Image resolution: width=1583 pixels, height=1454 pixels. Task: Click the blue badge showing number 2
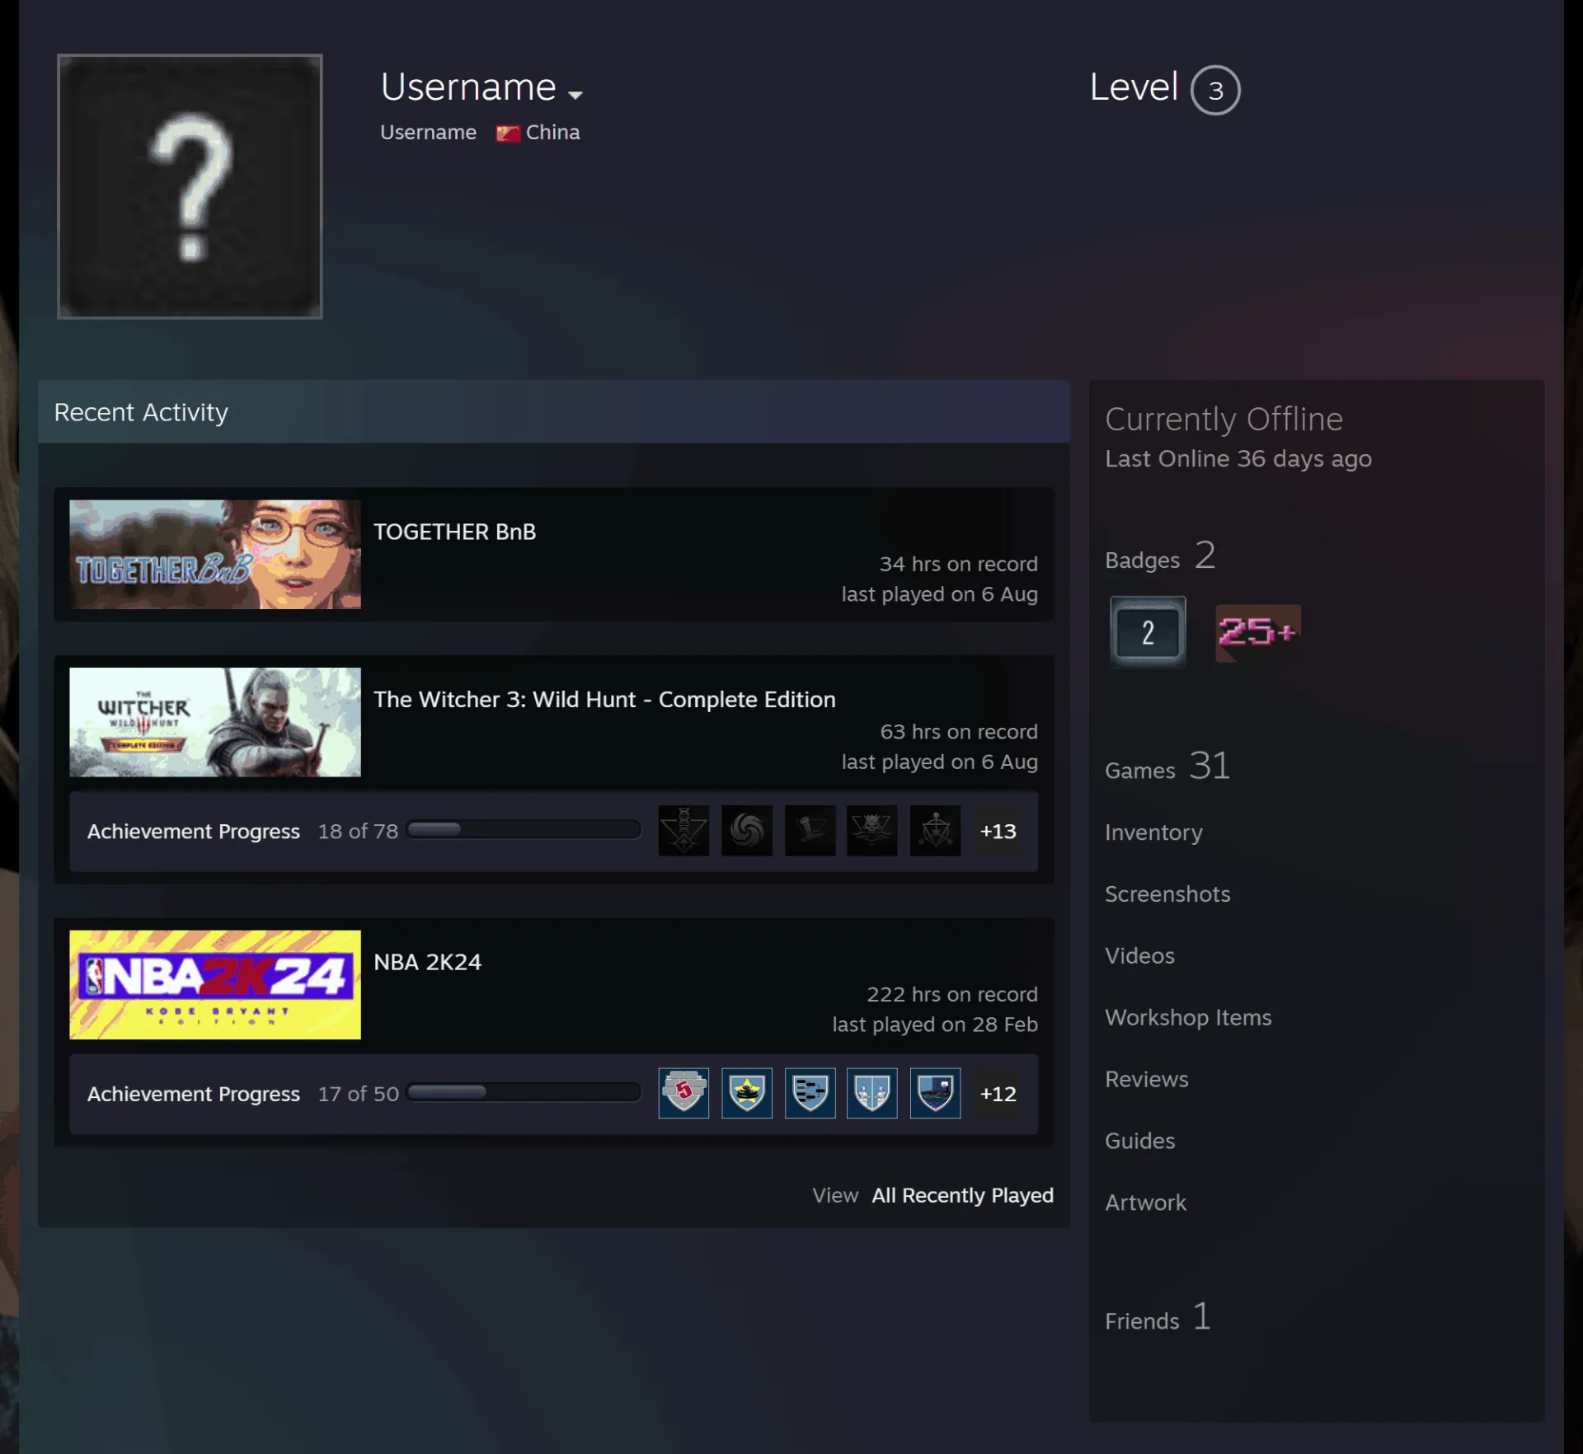(1148, 632)
